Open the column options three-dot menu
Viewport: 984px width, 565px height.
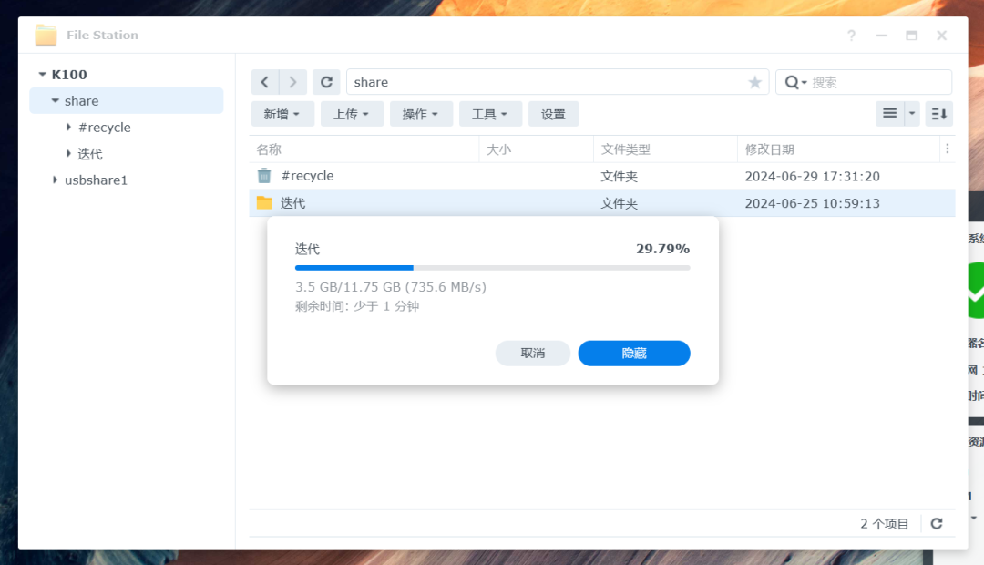(x=948, y=148)
